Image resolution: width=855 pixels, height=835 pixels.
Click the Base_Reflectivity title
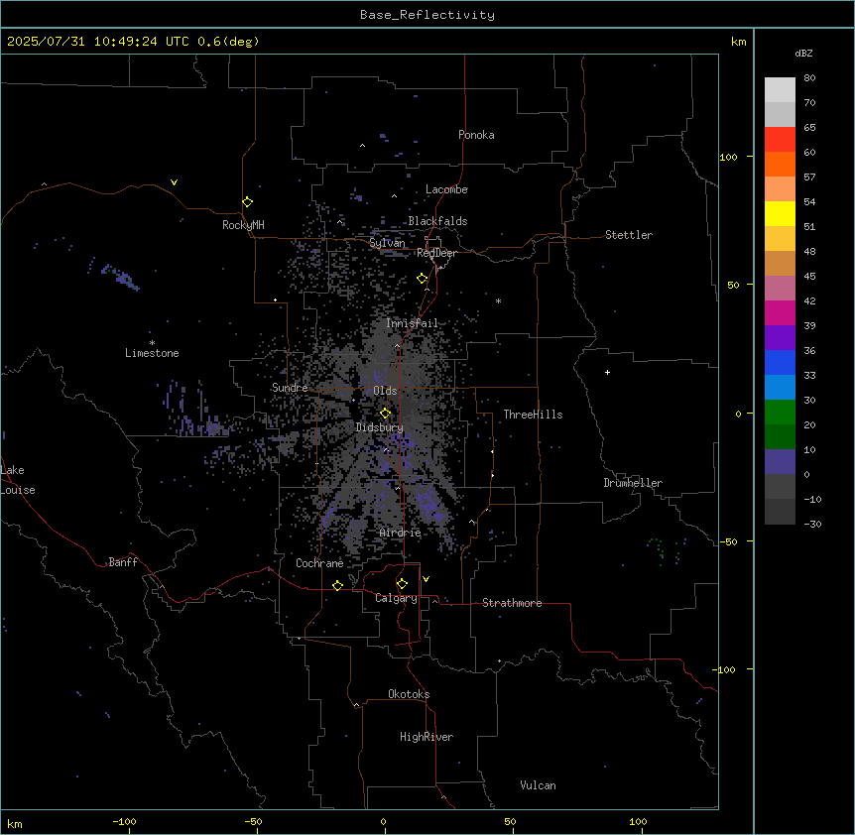pyautogui.click(x=427, y=15)
